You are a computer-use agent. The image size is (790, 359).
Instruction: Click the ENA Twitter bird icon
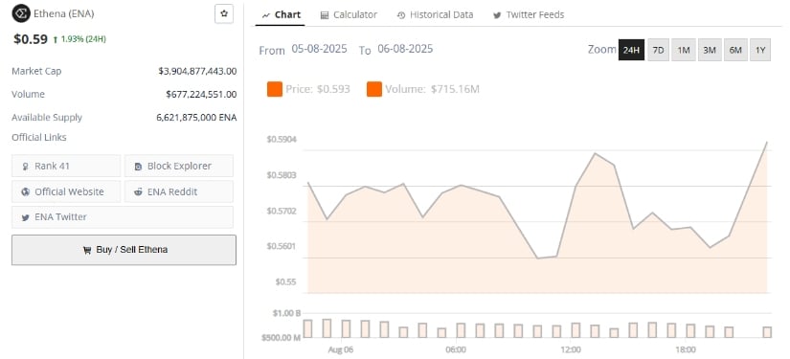coord(25,217)
